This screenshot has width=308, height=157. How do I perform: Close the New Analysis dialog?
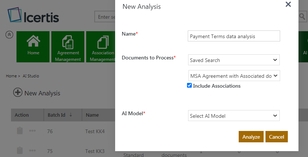pyautogui.click(x=288, y=4)
